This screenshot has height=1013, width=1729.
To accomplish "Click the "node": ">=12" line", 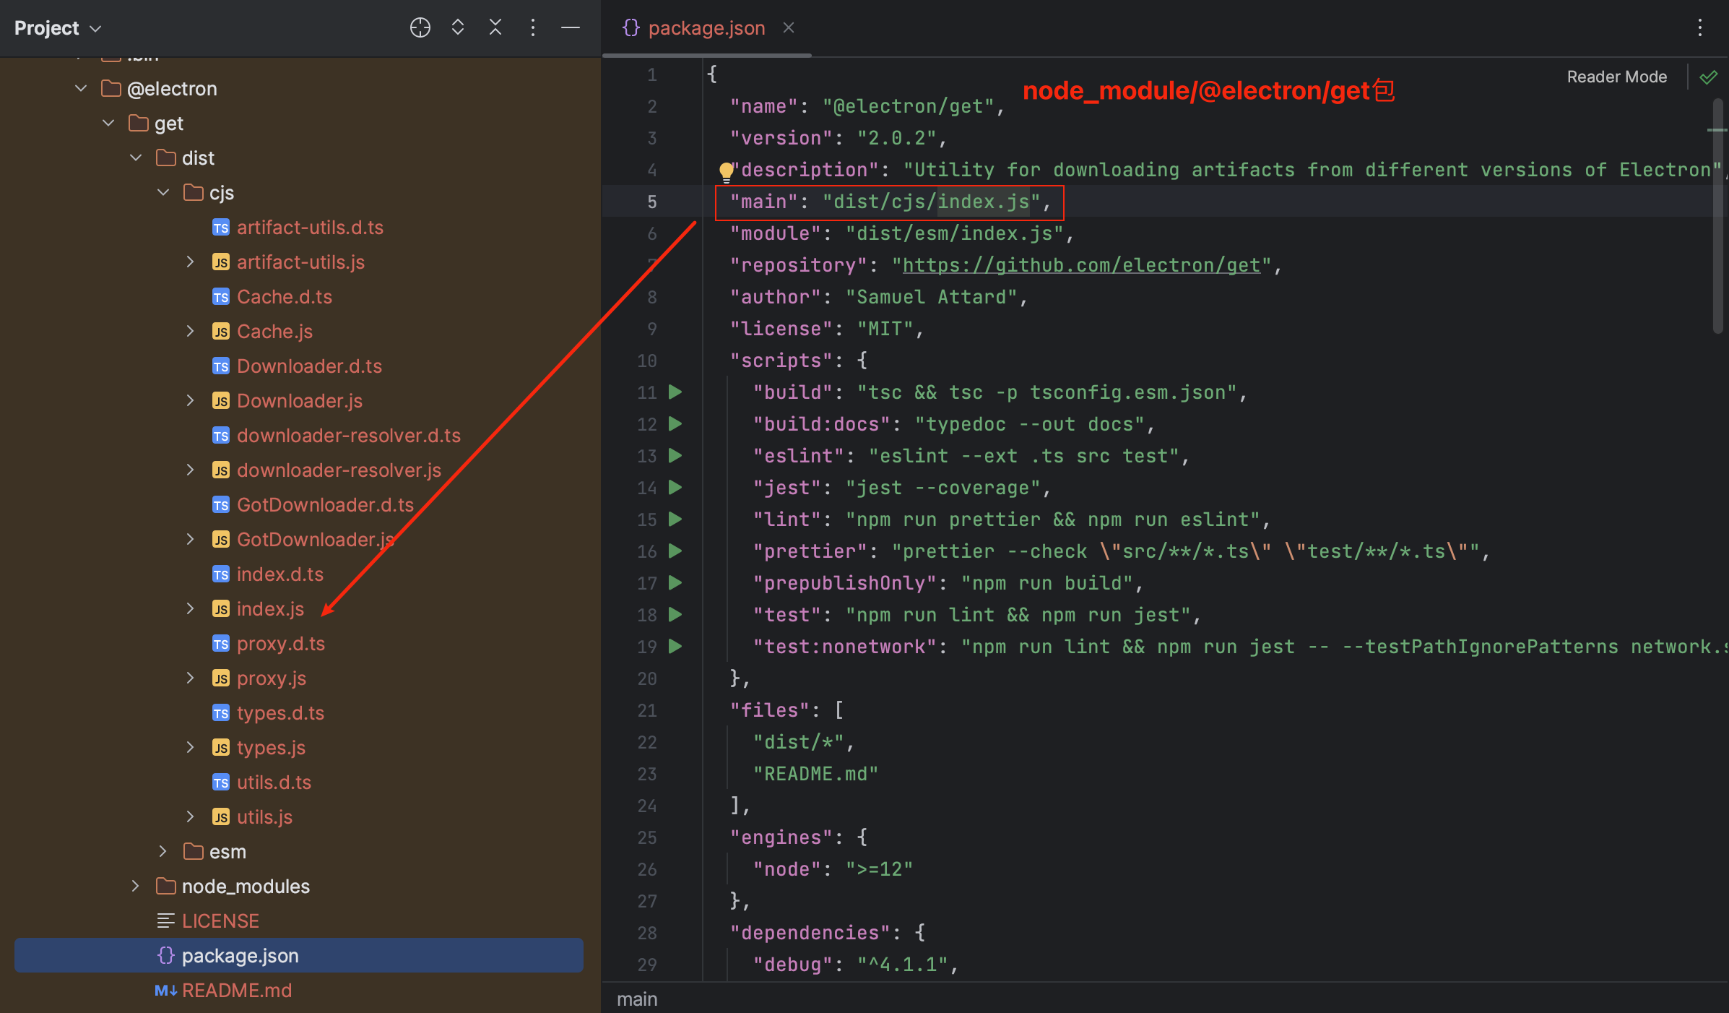I will (833, 868).
